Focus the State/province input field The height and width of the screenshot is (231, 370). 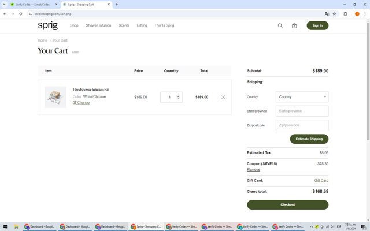pos(302,111)
